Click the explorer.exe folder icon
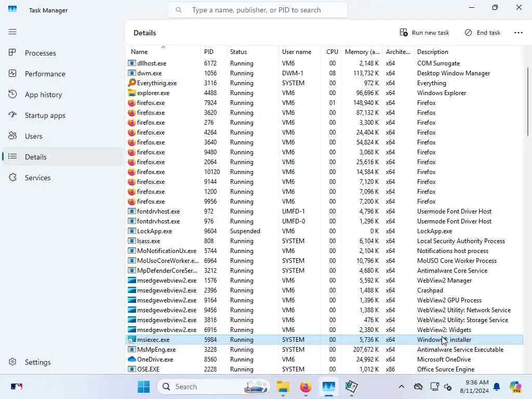Viewport: 532px width, 399px height. [132, 92]
